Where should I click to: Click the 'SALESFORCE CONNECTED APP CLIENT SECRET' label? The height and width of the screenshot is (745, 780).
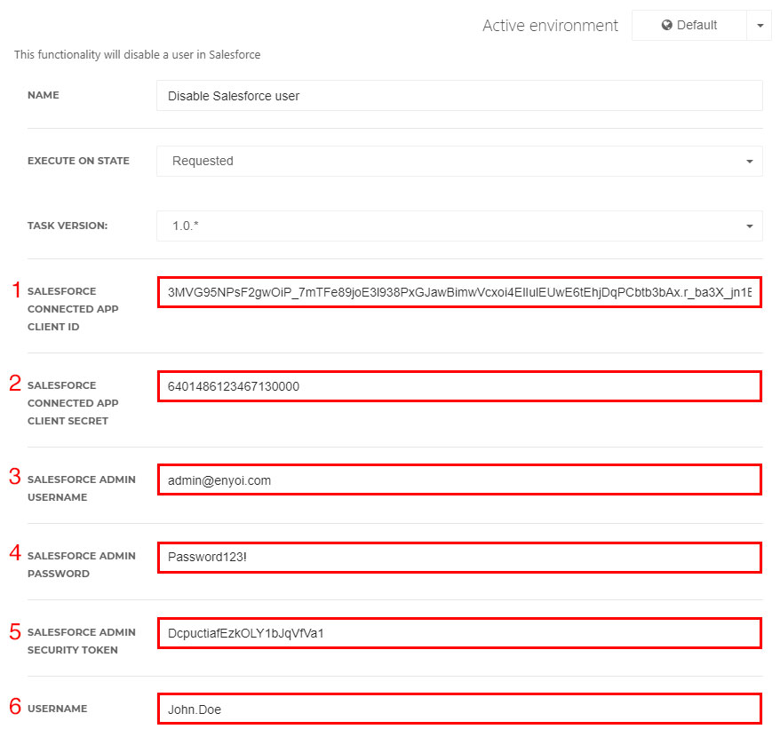pos(73,403)
